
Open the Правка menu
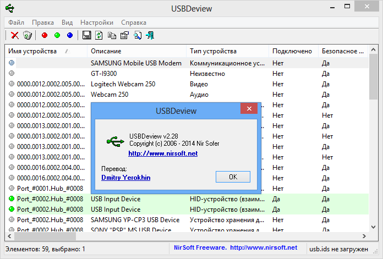43,23
